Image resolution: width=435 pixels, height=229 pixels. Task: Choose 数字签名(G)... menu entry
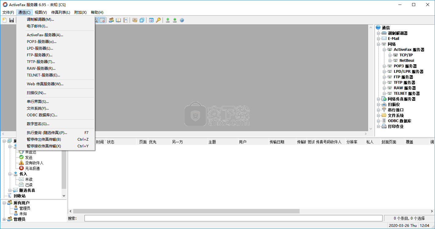[x=56, y=124]
